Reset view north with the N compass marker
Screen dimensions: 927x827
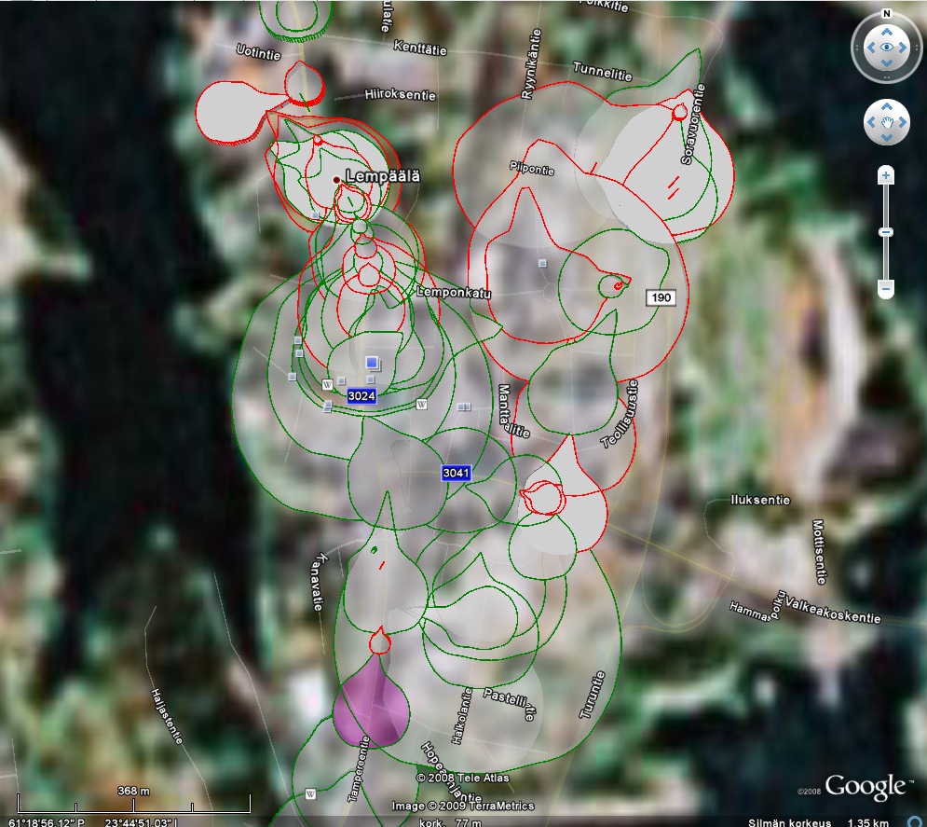point(886,14)
